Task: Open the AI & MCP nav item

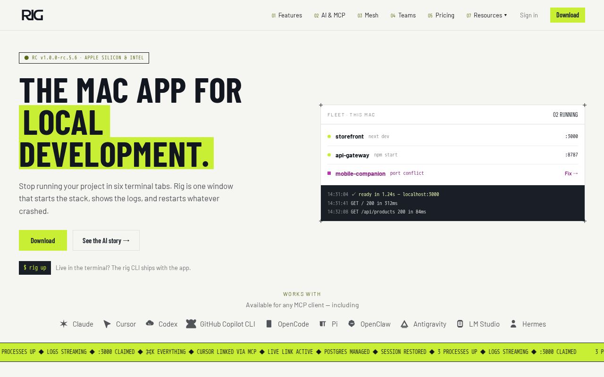Action: point(330,15)
